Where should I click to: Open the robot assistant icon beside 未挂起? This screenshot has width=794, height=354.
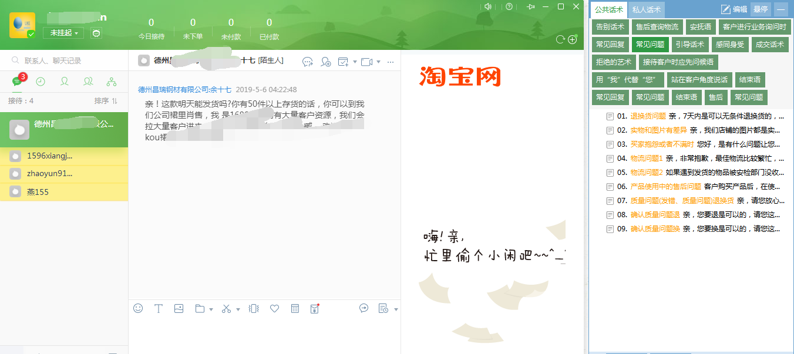pyautogui.click(x=96, y=33)
